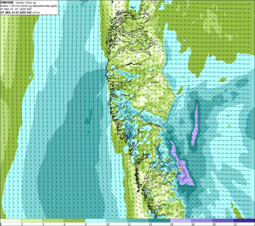Image resolution: width=255 pixels, height=226 pixels.
Task: Pick the legend swatch between 12 and 14
Action: point(138,221)
